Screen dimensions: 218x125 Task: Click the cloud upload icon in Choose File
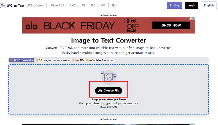click(100, 91)
